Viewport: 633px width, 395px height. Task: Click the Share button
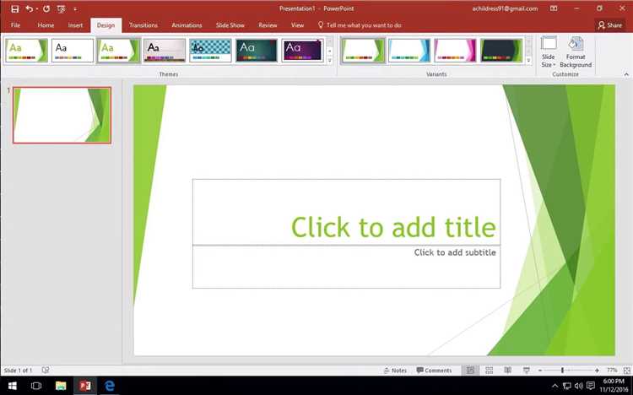(610, 25)
